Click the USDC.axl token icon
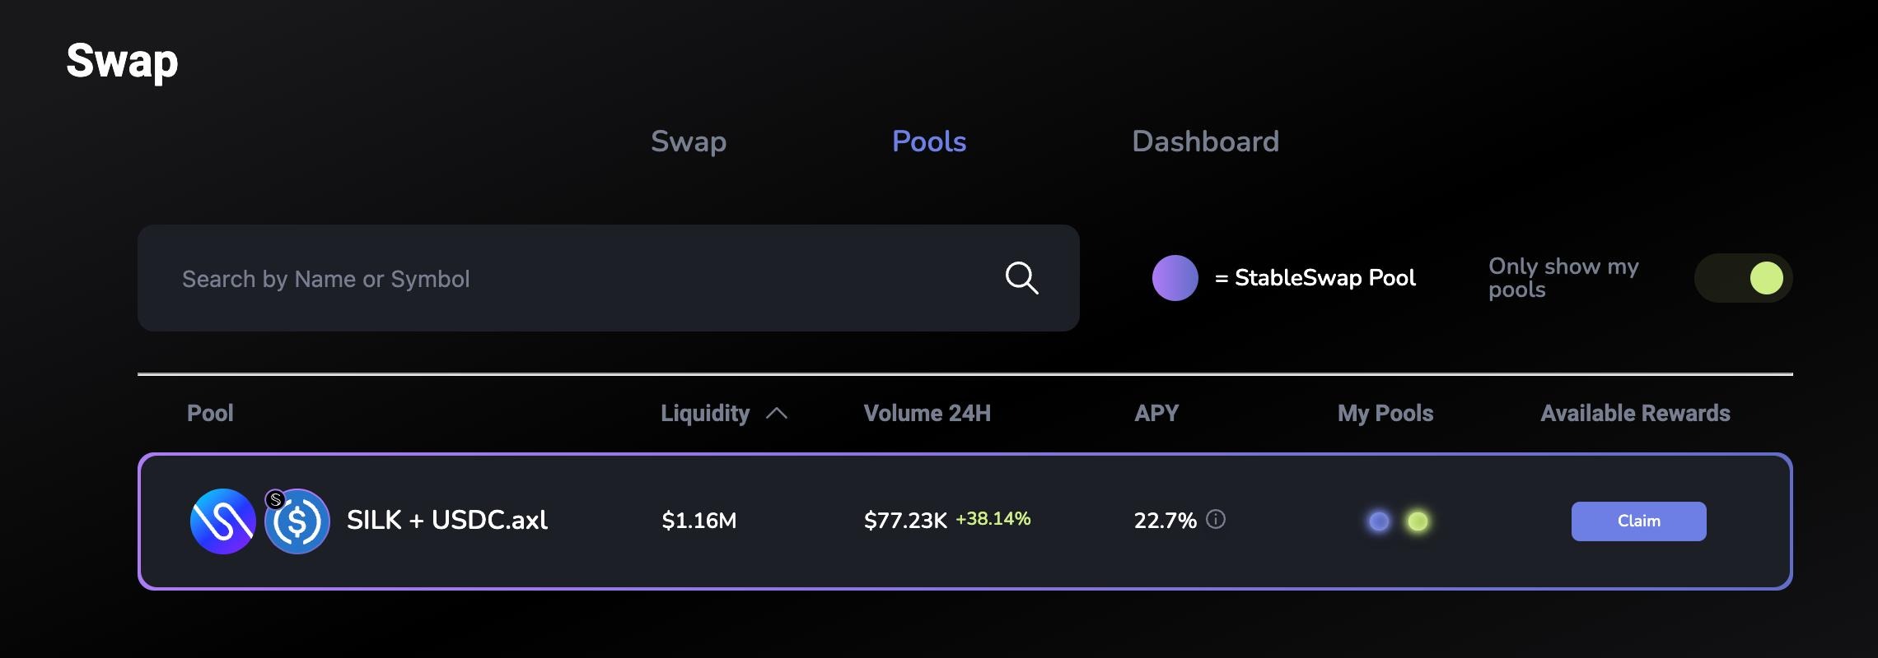Screen dimensions: 1878x658 (297, 521)
